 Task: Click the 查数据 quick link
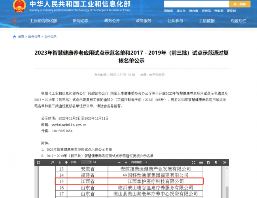(x=219, y=11)
